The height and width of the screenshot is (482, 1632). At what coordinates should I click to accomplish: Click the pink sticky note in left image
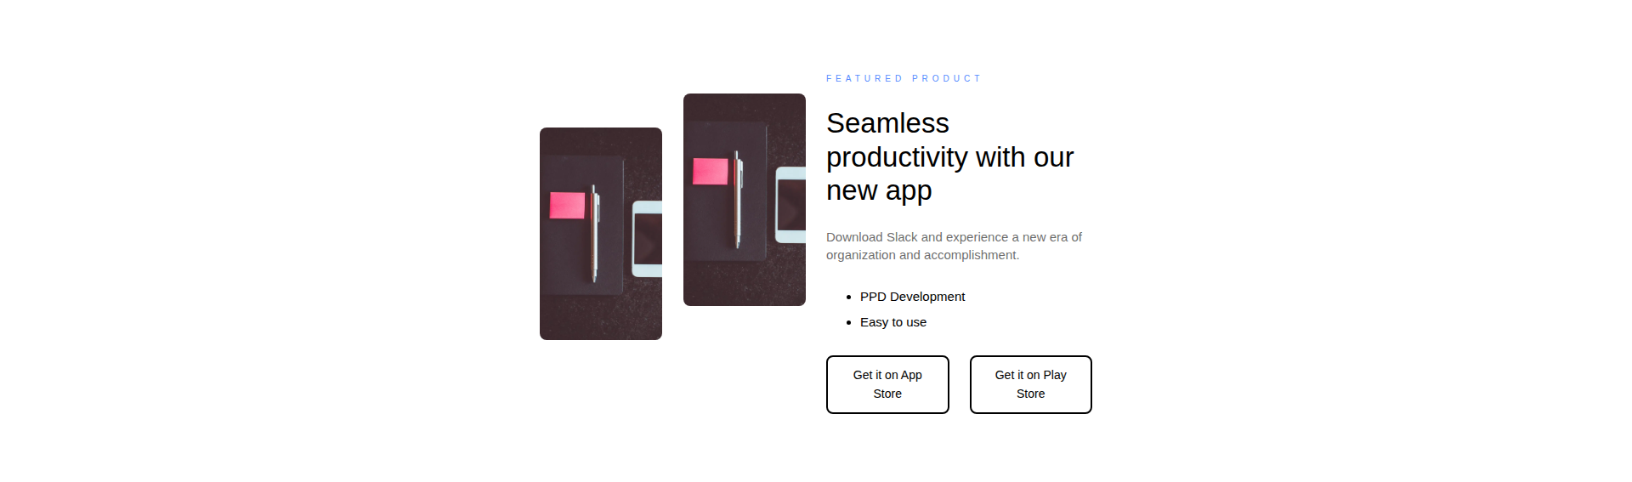click(567, 205)
